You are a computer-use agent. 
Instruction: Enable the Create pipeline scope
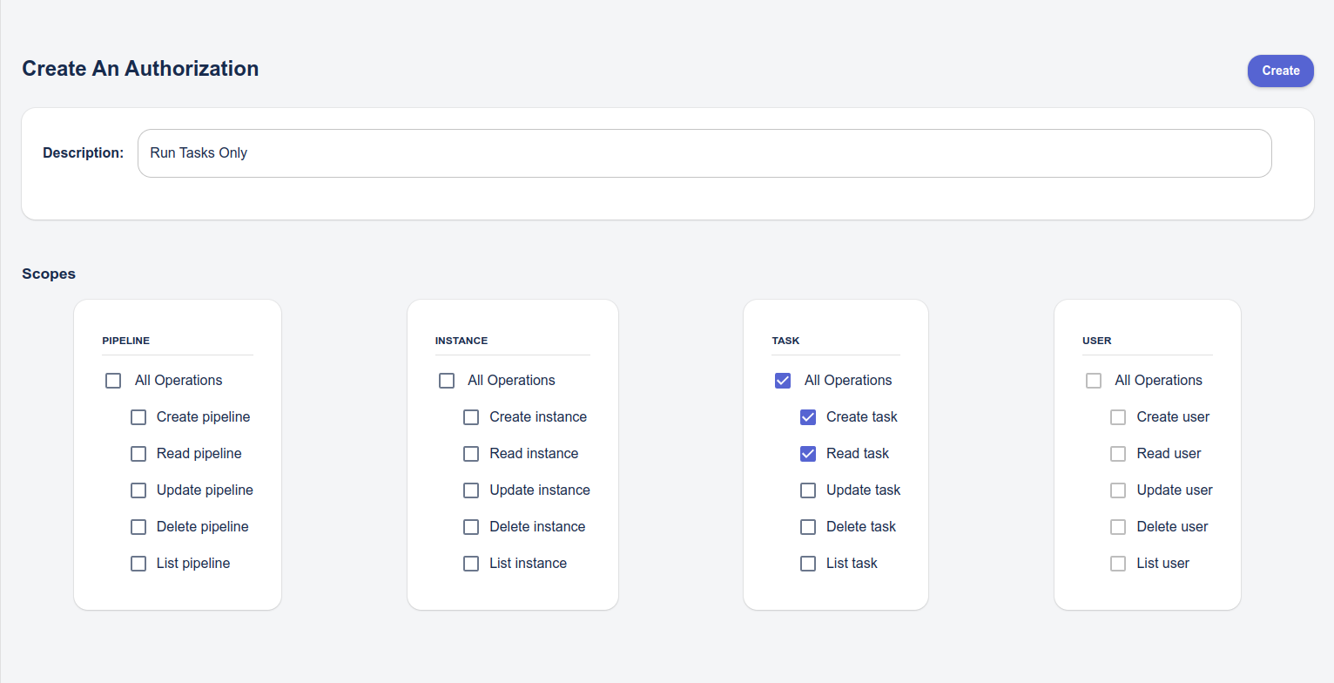[x=138, y=417]
